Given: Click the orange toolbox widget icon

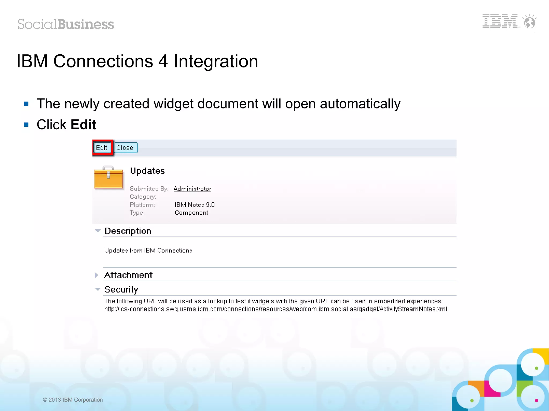Looking at the screenshot, I should [109, 178].
